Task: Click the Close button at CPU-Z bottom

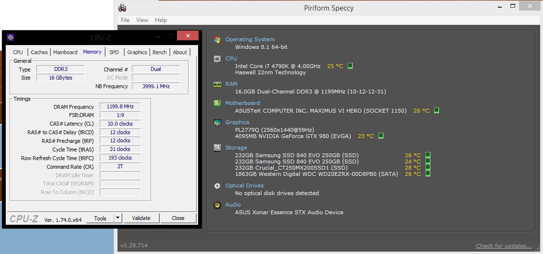Action: (178, 218)
